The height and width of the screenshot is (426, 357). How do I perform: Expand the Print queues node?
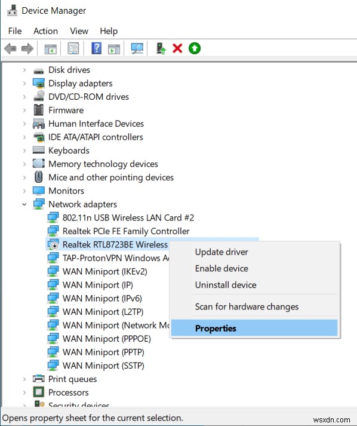coord(24,379)
